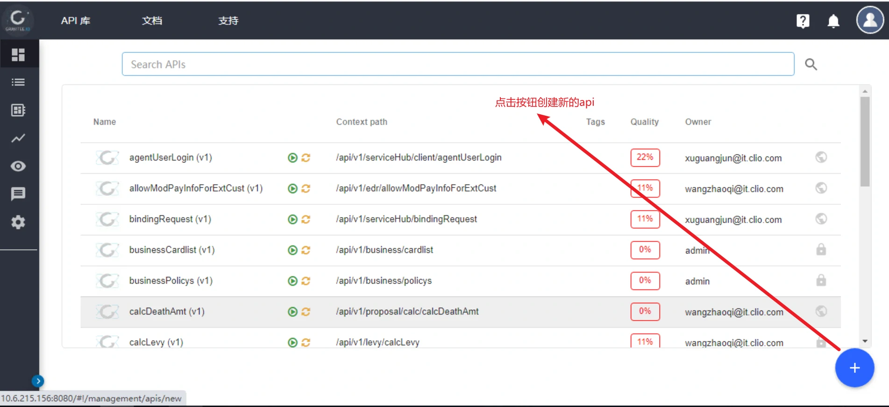Click green started icon for agentUserLogin

point(292,158)
